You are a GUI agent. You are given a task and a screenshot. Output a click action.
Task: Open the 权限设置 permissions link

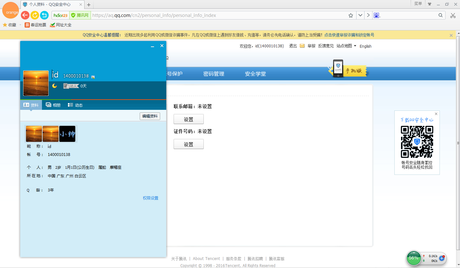[151, 198]
